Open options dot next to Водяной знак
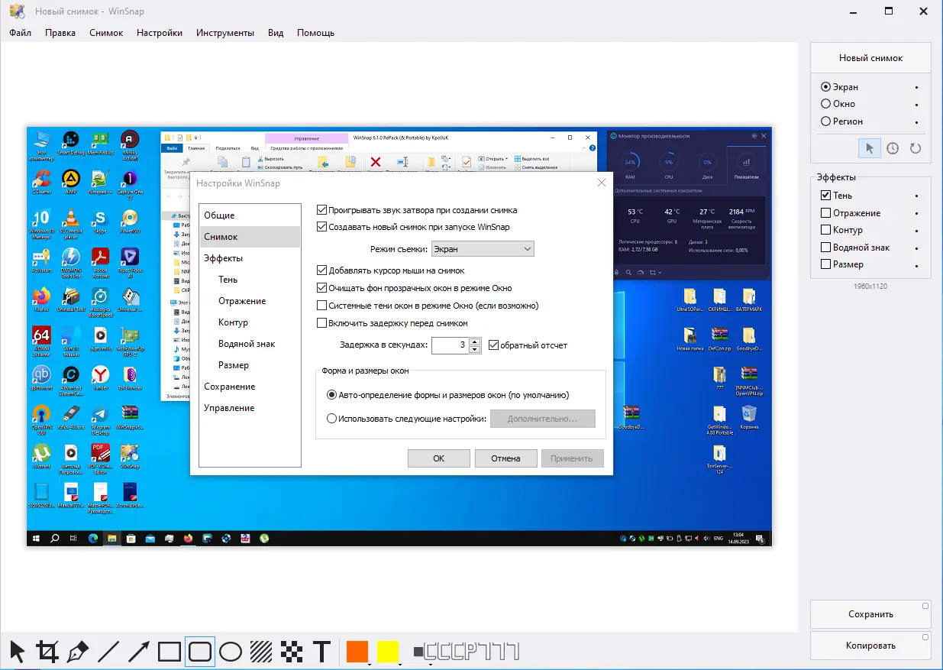This screenshot has height=670, width=943. click(917, 248)
